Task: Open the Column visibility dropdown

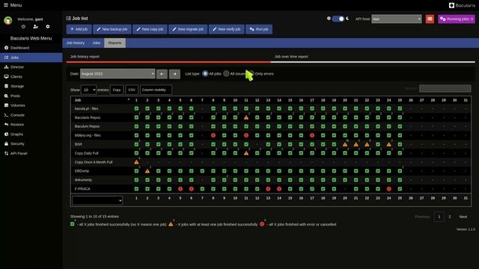Action: pyautogui.click(x=156, y=90)
